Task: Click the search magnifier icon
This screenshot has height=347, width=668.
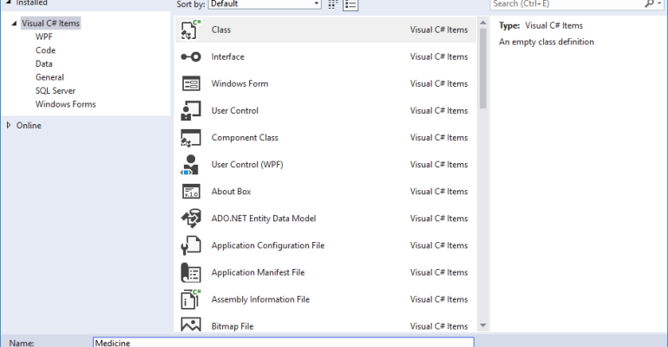Action: click(649, 3)
